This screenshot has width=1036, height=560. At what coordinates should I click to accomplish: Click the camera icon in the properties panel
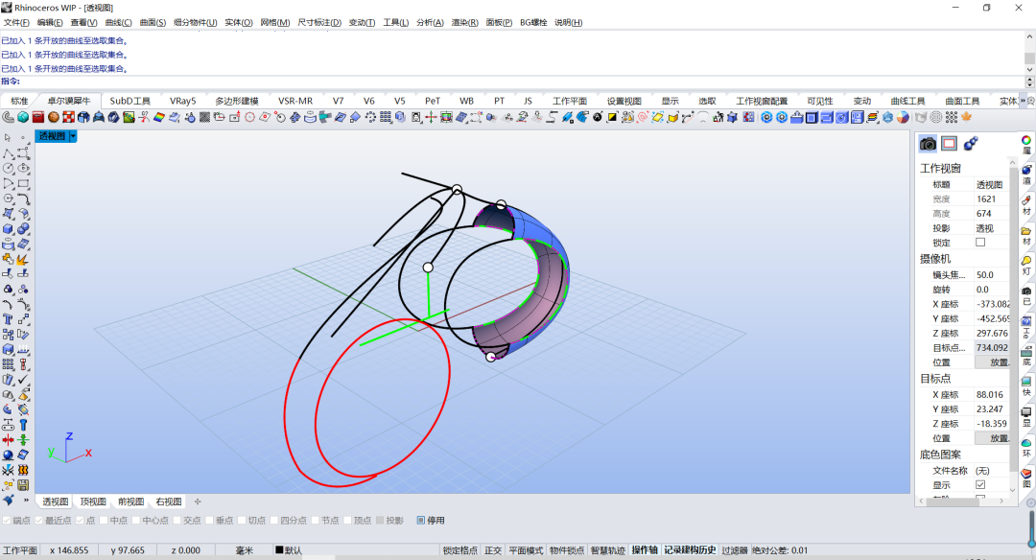pyautogui.click(x=928, y=143)
